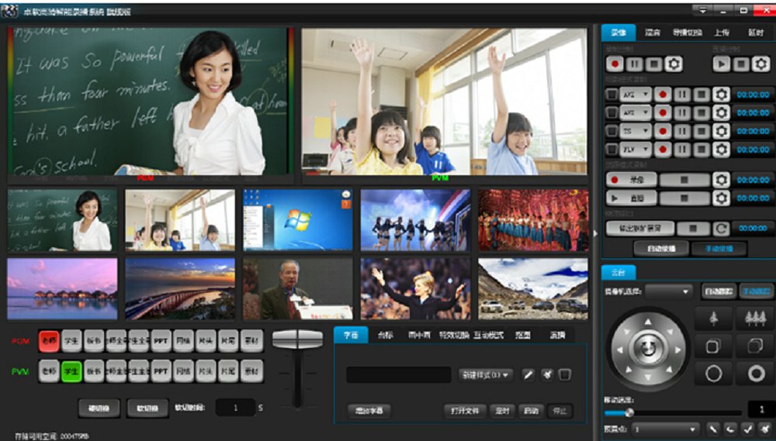Select the PPT source in PVW row
The height and width of the screenshot is (441, 776).
point(161,371)
